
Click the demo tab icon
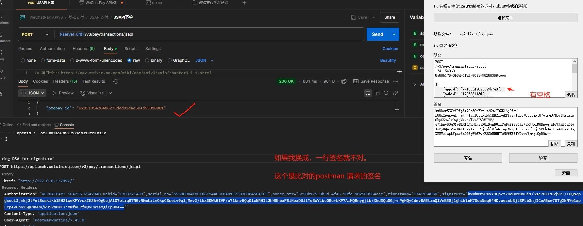pyautogui.click(x=148, y=3)
